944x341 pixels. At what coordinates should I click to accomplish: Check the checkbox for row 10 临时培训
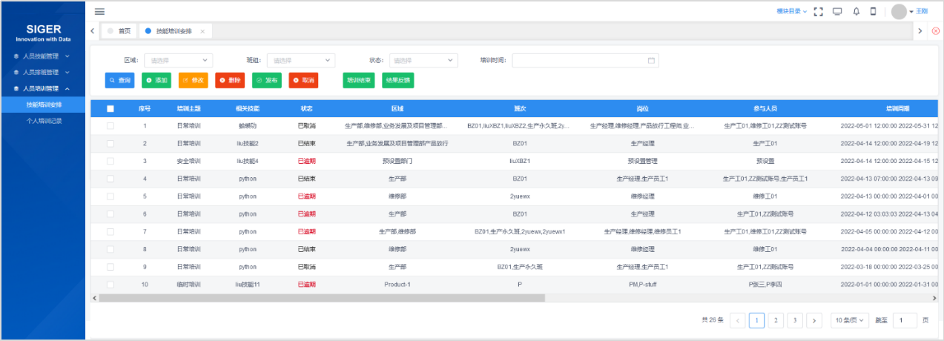(110, 284)
